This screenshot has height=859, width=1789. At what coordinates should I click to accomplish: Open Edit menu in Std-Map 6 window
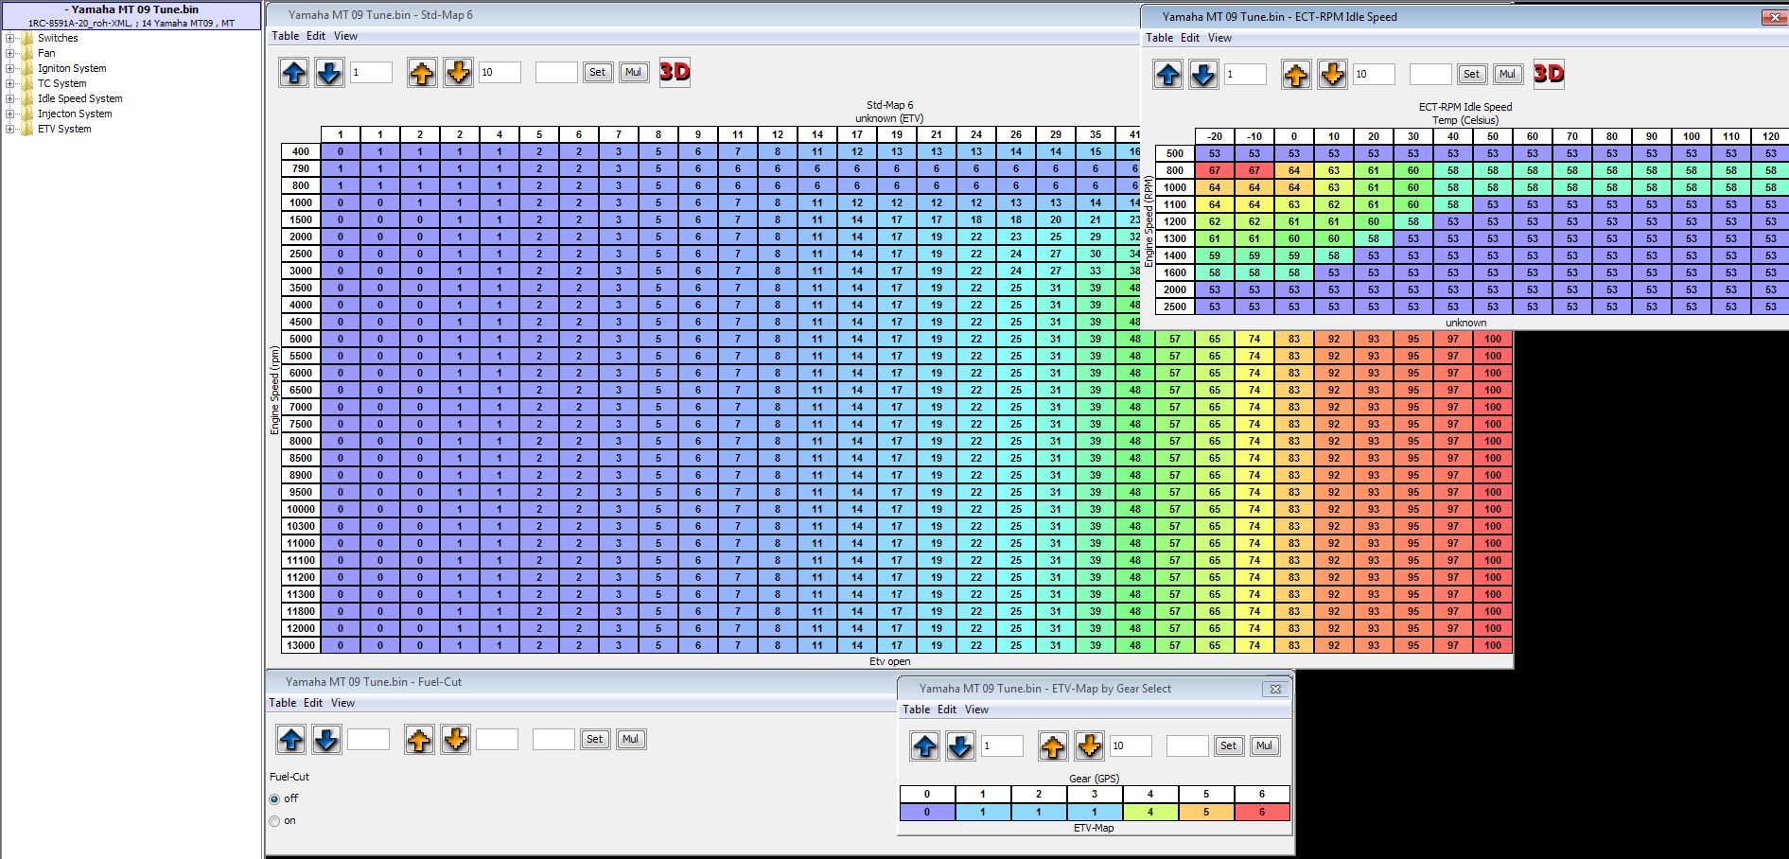point(315,36)
